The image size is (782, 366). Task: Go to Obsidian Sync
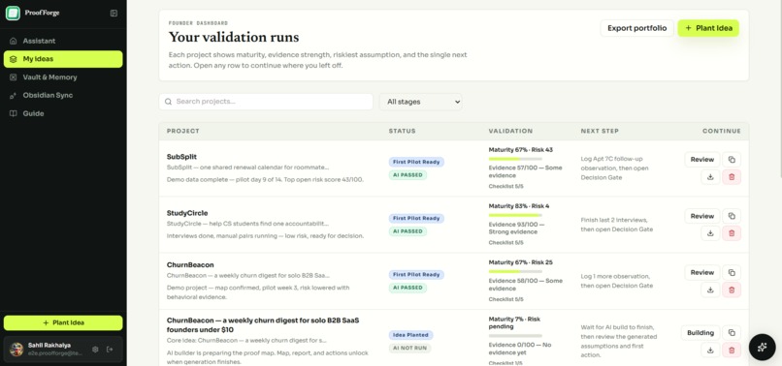pyautogui.click(x=63, y=95)
